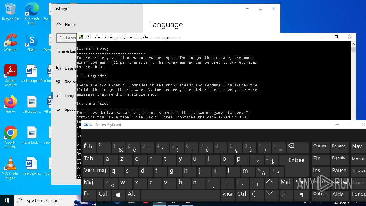Open the Recycle Bin desktop icon
Image resolution: width=366 pixels, height=206 pixels.
11,12
